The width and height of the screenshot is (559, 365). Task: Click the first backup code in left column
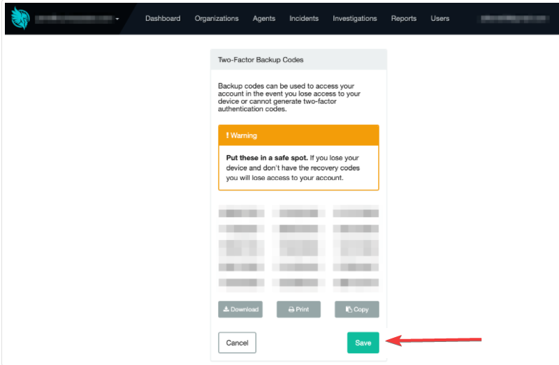coord(241,212)
